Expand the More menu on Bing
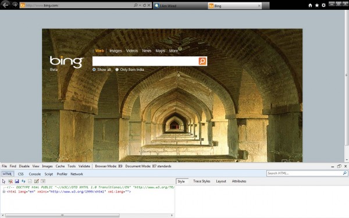The width and height of the screenshot is (349, 218). 173,51
